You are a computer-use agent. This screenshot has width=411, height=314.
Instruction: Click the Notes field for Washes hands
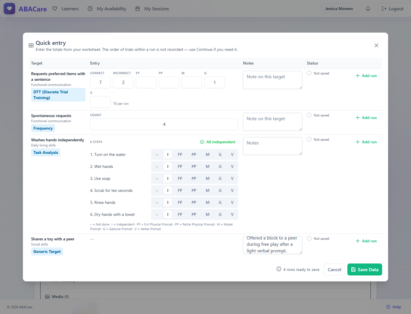273,146
